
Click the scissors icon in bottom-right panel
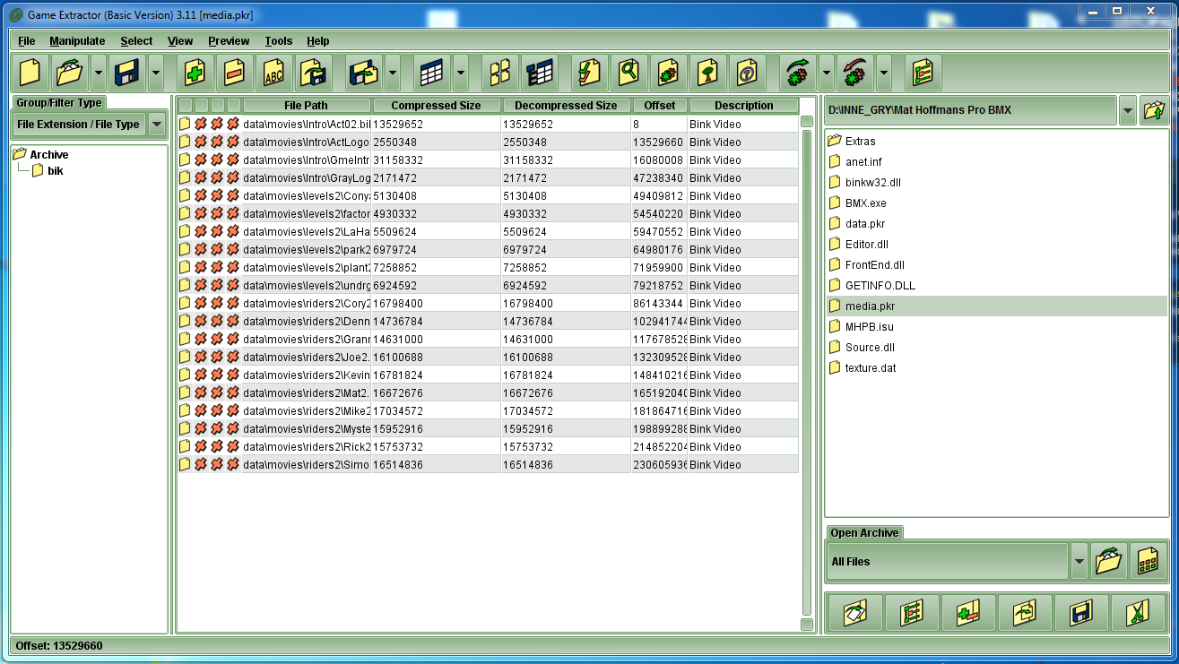pyautogui.click(x=1137, y=613)
